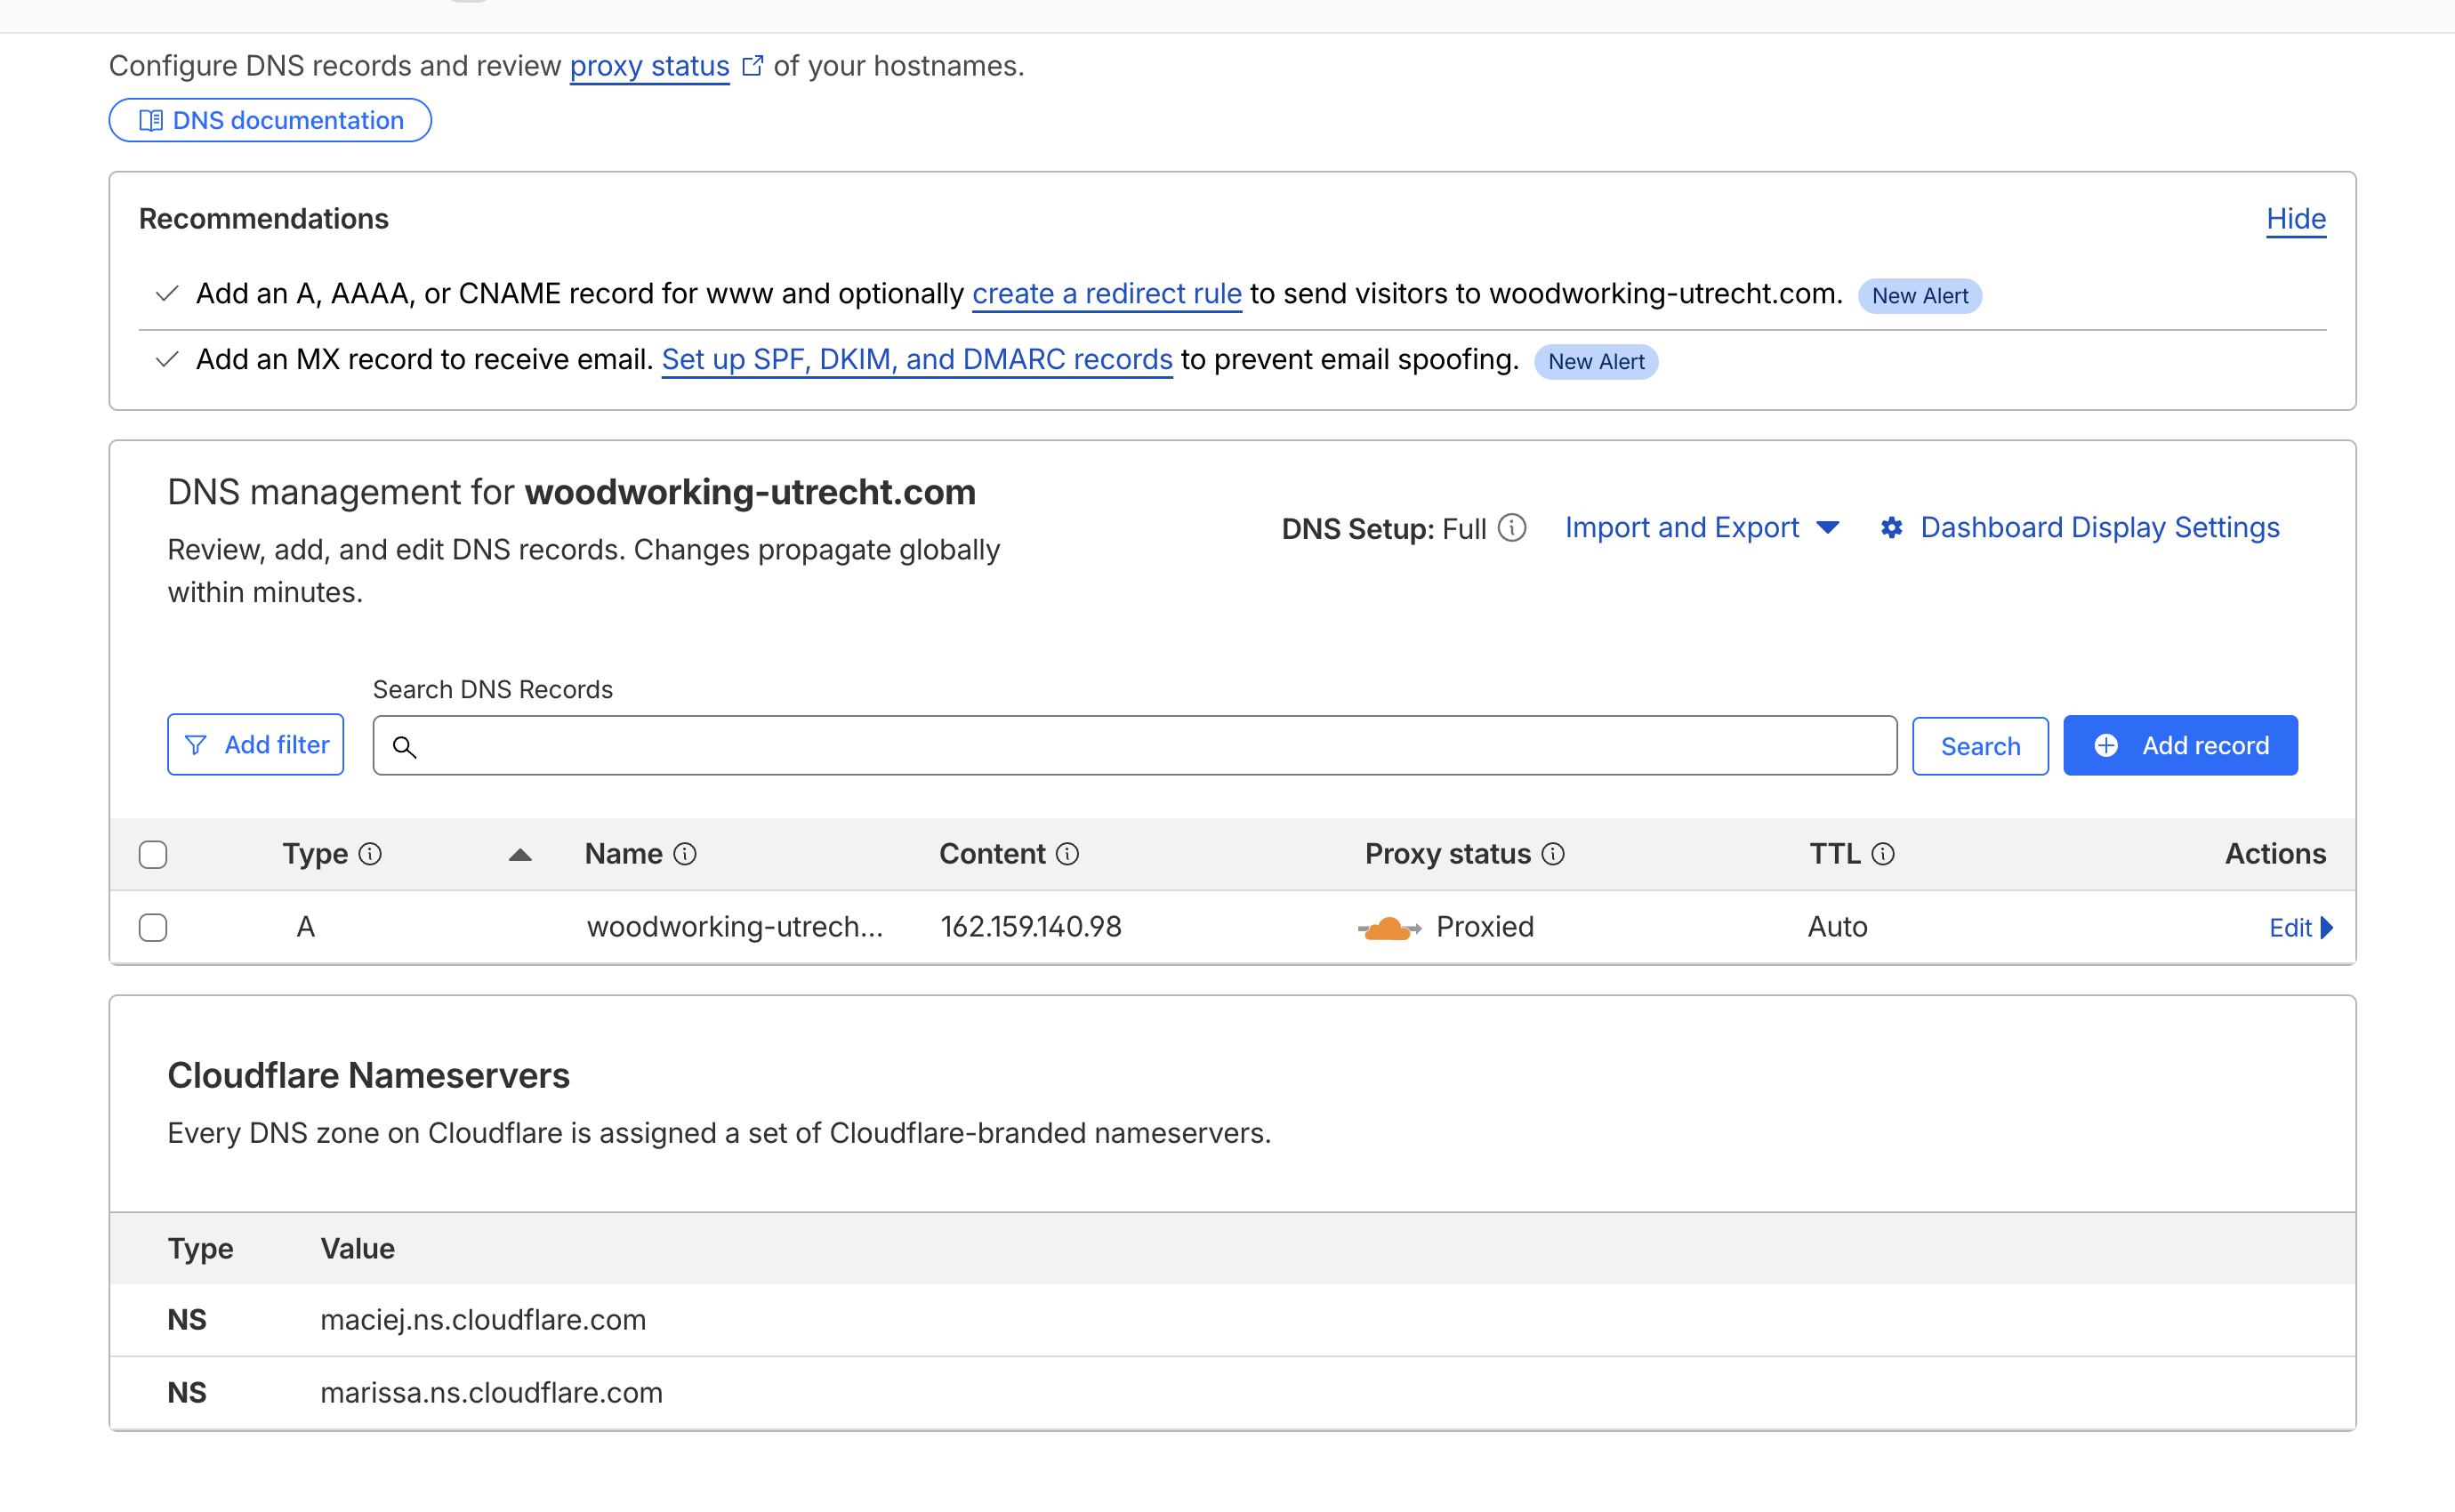Select the checkbox for the A record
2455x1512 pixels.
coord(153,928)
